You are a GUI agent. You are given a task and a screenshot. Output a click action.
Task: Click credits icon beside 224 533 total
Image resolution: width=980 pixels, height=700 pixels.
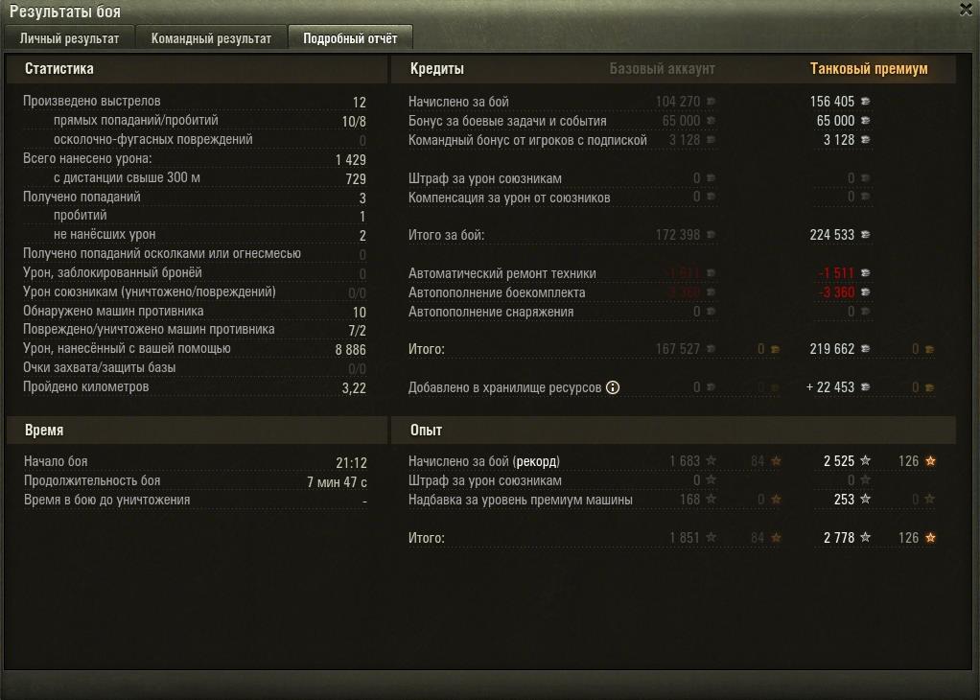coord(866,235)
